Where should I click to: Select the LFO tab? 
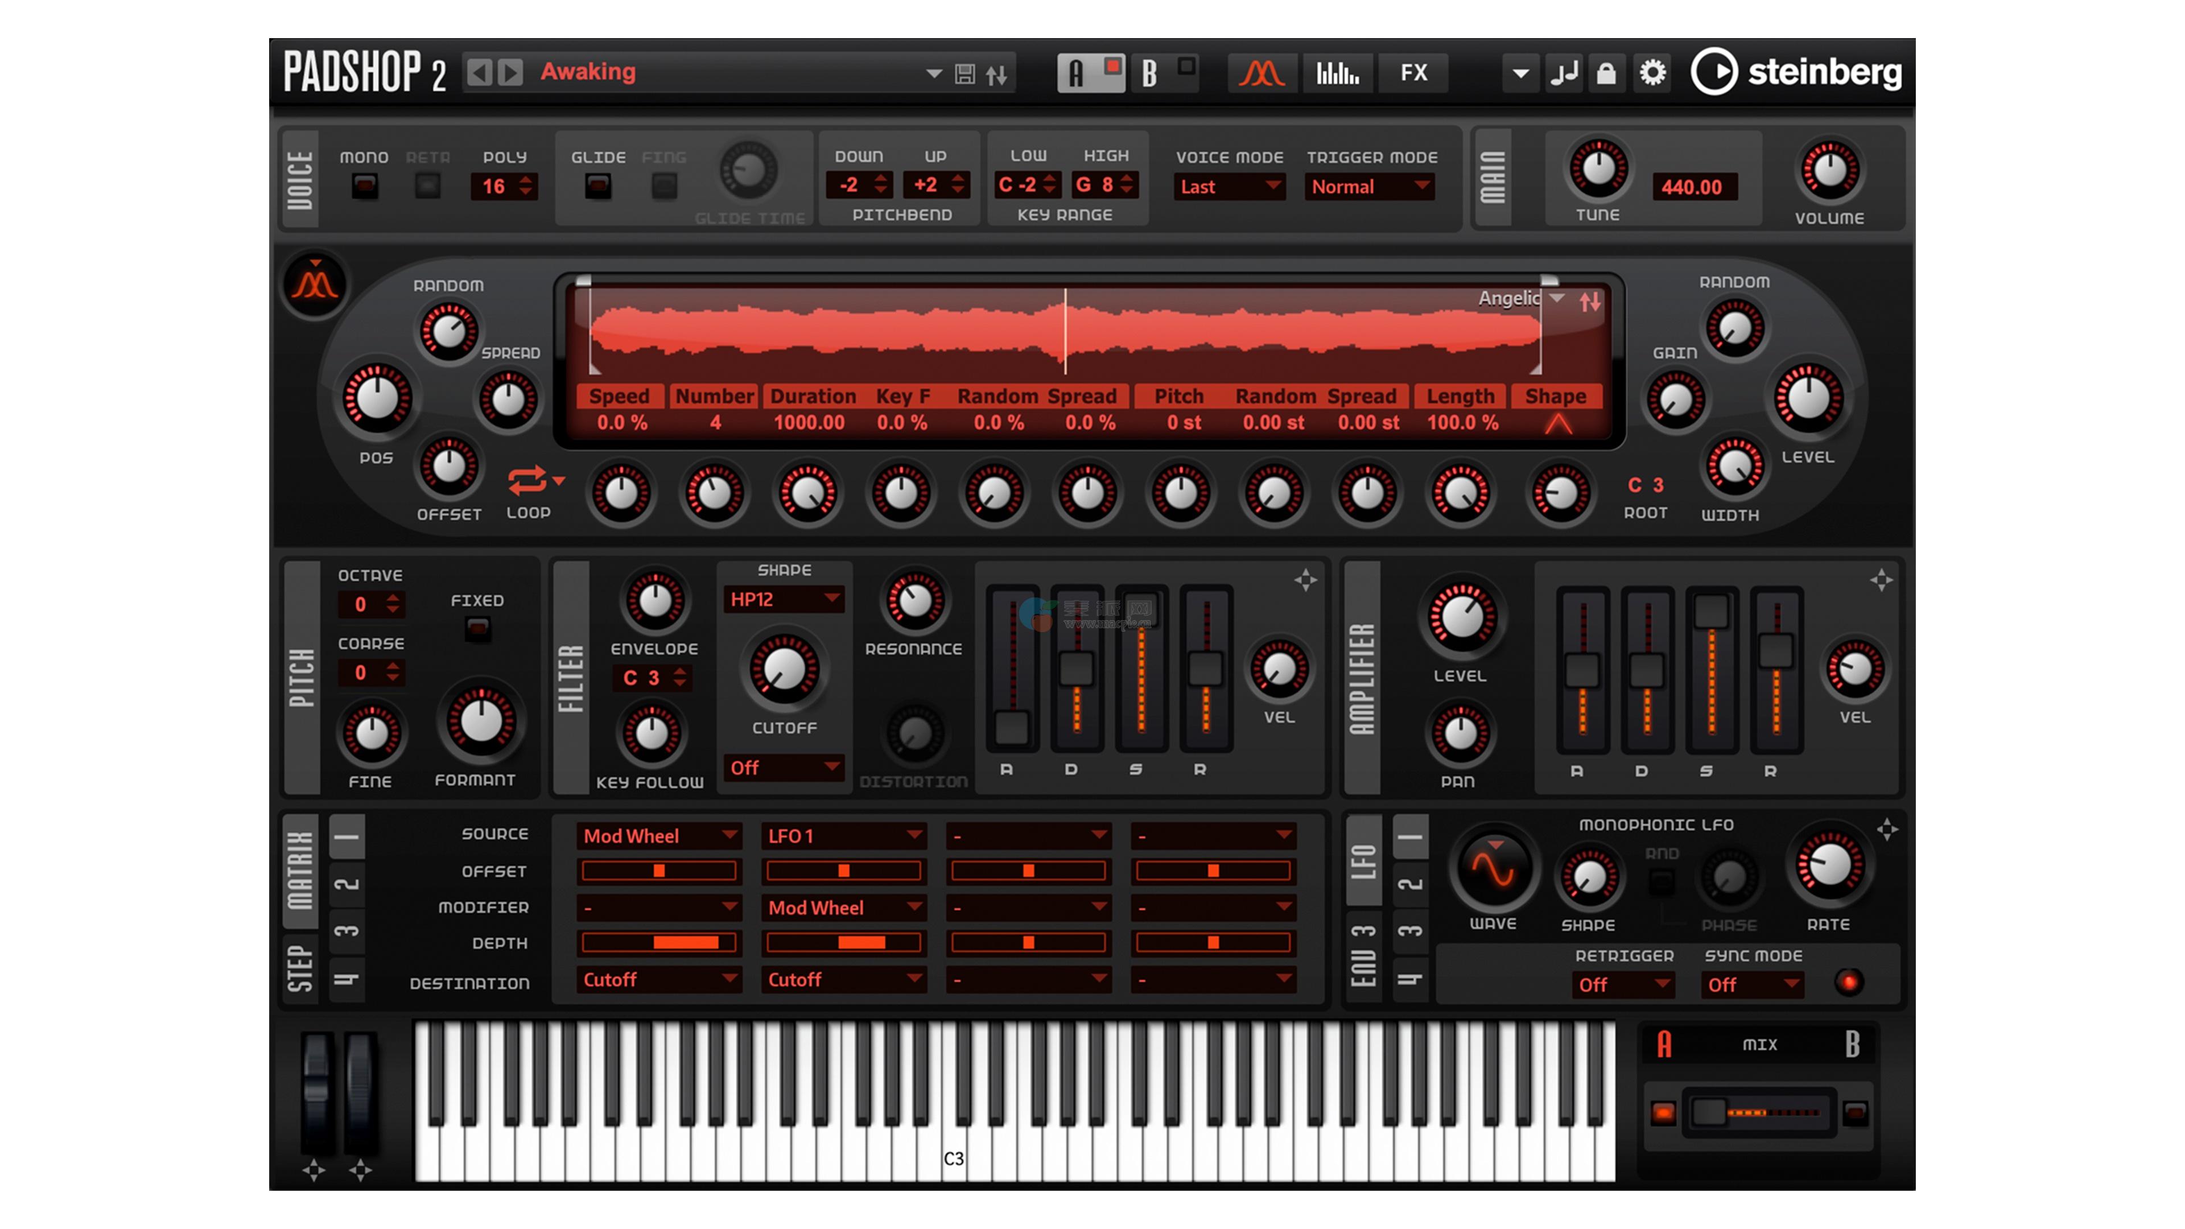tap(1363, 861)
